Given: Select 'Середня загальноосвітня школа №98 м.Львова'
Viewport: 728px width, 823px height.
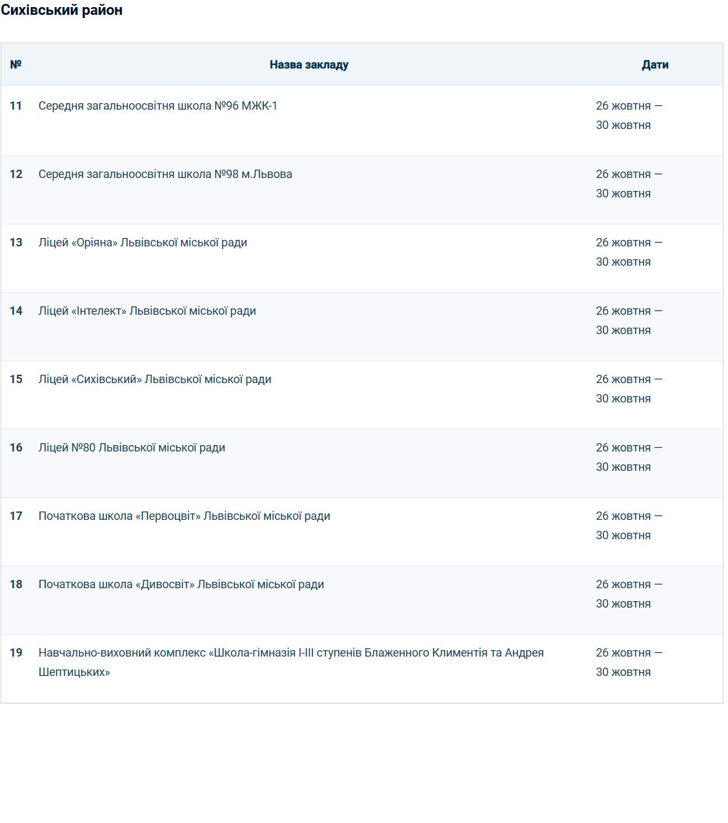Looking at the screenshot, I should pos(165,174).
